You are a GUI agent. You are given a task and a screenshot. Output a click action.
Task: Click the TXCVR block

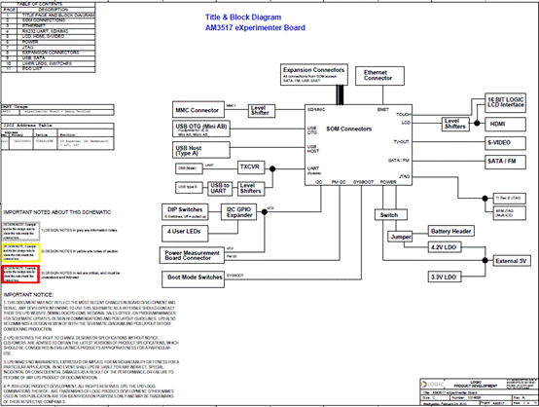(x=252, y=167)
